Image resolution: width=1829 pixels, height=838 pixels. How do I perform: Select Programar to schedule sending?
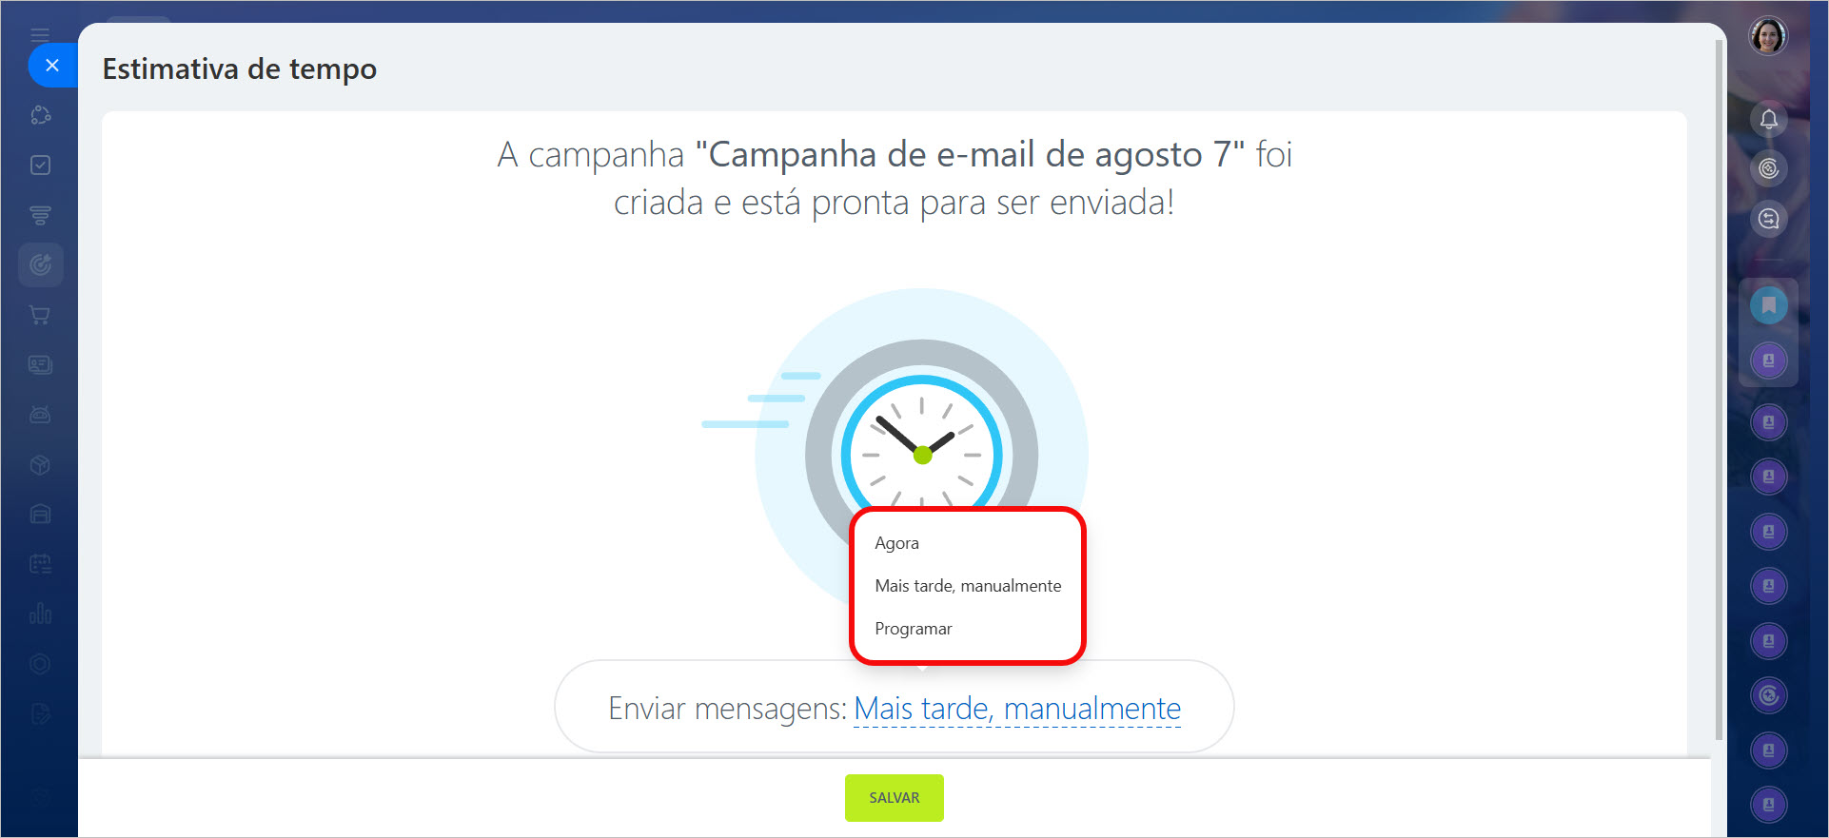(914, 629)
